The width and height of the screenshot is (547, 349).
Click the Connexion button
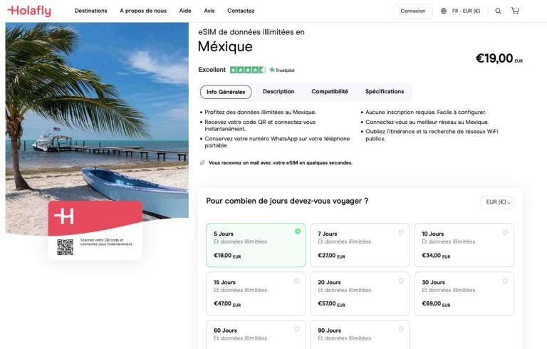(x=412, y=11)
